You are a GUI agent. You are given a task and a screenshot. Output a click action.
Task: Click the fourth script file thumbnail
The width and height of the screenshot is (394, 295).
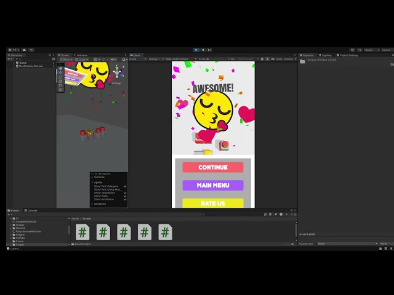click(145, 232)
